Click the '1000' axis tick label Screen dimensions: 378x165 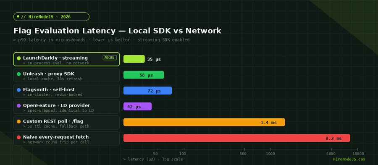[270, 154]
